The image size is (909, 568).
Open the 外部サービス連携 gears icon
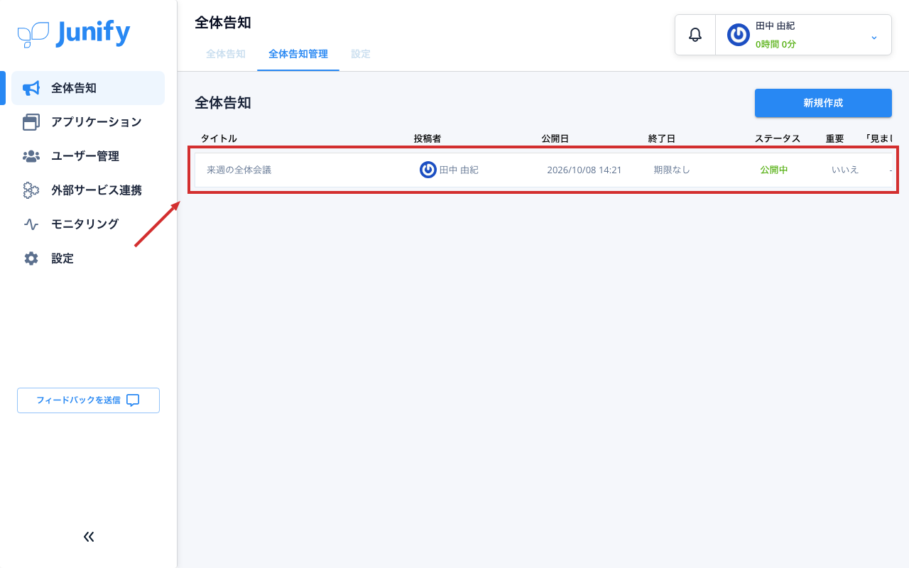click(31, 190)
